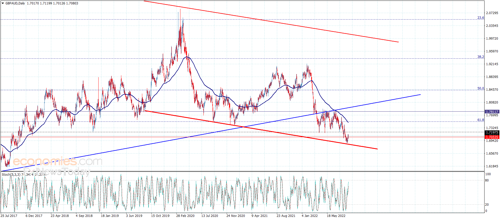Click the 38.2 Fibonacci level label
The width and height of the screenshot is (501, 219).
tap(481, 57)
